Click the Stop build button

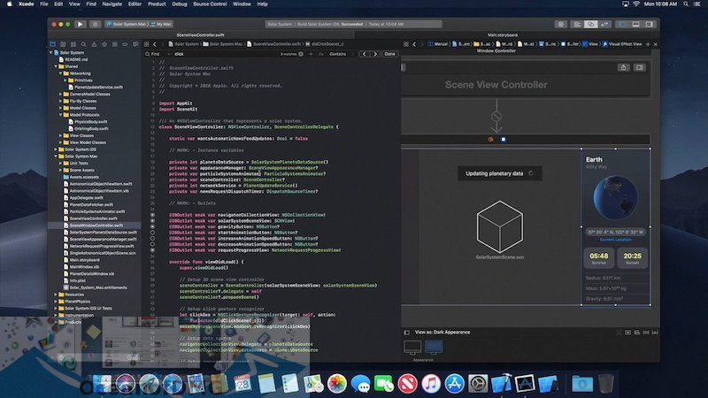95,24
